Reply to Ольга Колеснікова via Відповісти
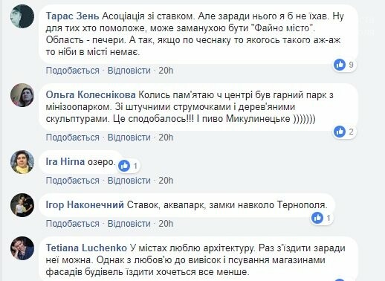385x281 pixels. pos(129,138)
